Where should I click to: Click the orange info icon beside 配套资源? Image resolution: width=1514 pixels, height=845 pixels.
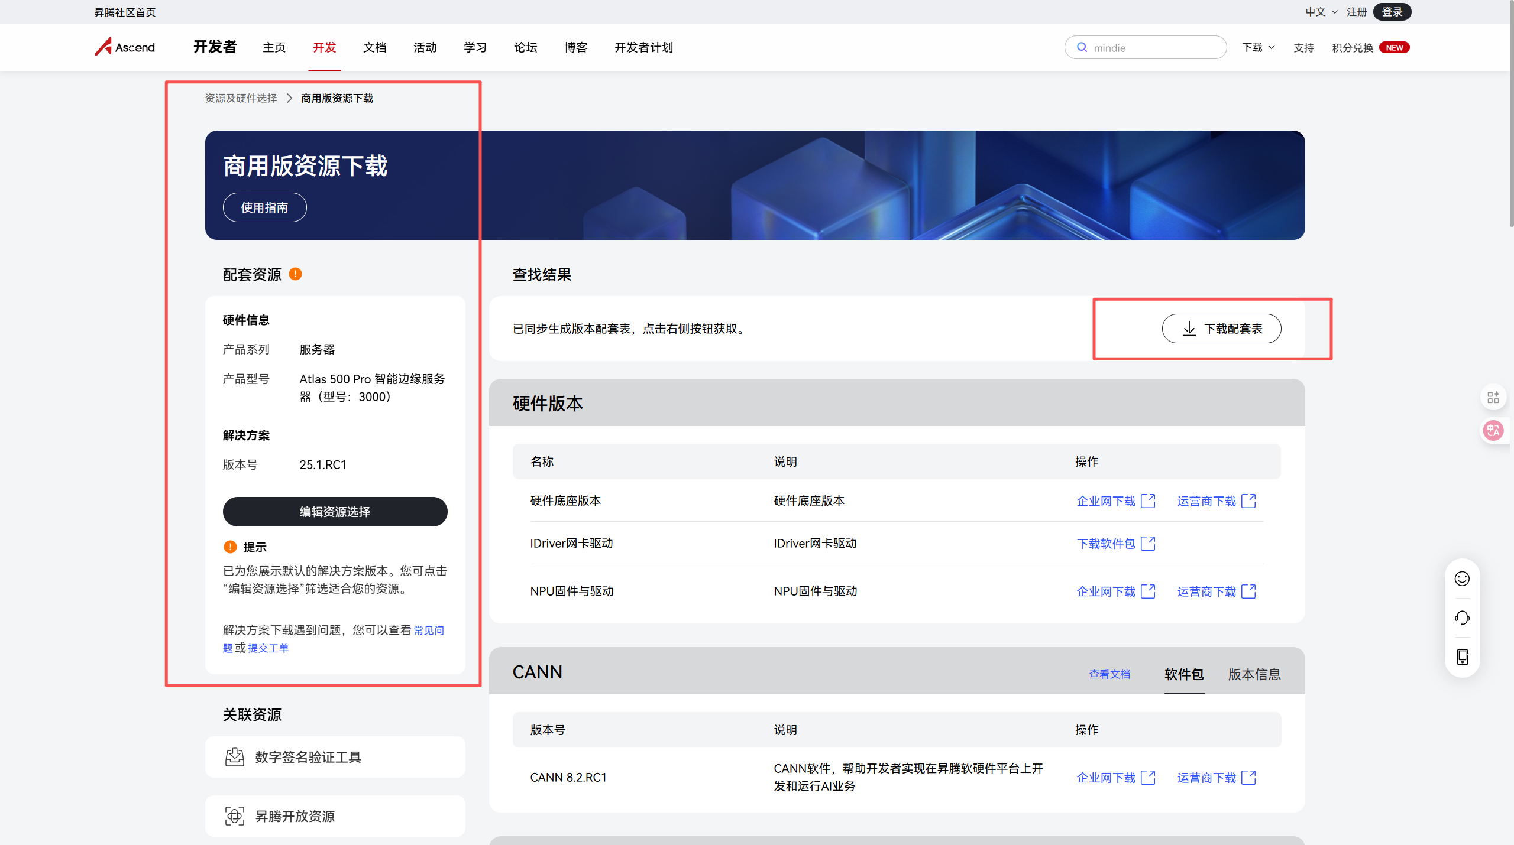point(295,274)
